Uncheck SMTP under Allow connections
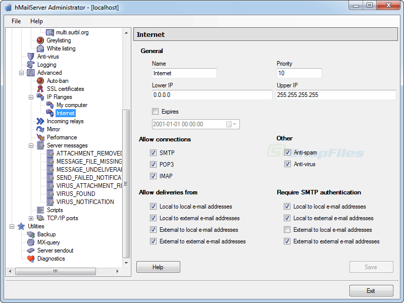Screen dimensions: 404x303 (x=154, y=153)
